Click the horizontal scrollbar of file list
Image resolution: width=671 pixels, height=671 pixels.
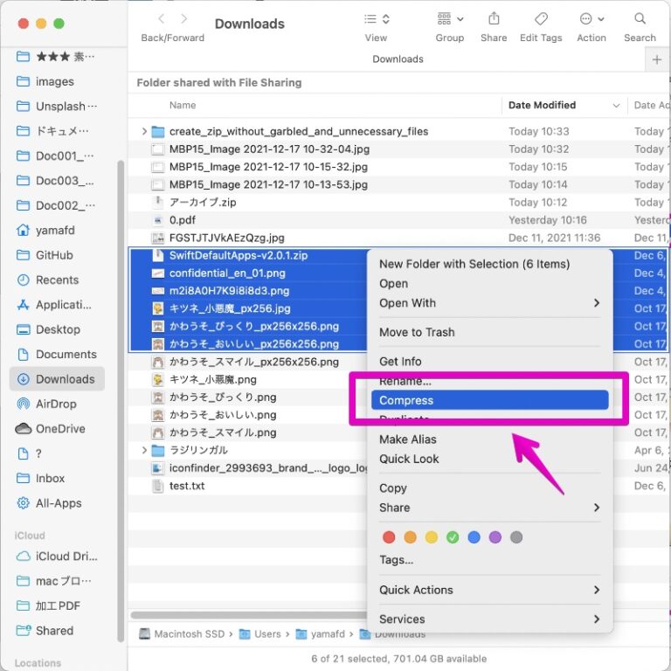(248, 615)
